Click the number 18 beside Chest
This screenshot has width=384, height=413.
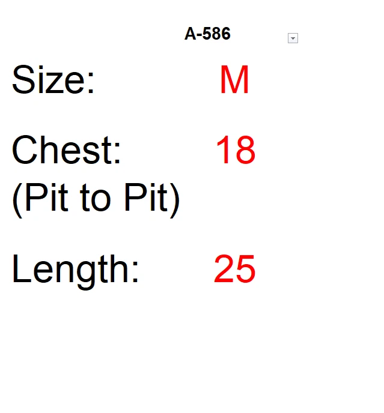[x=235, y=150]
